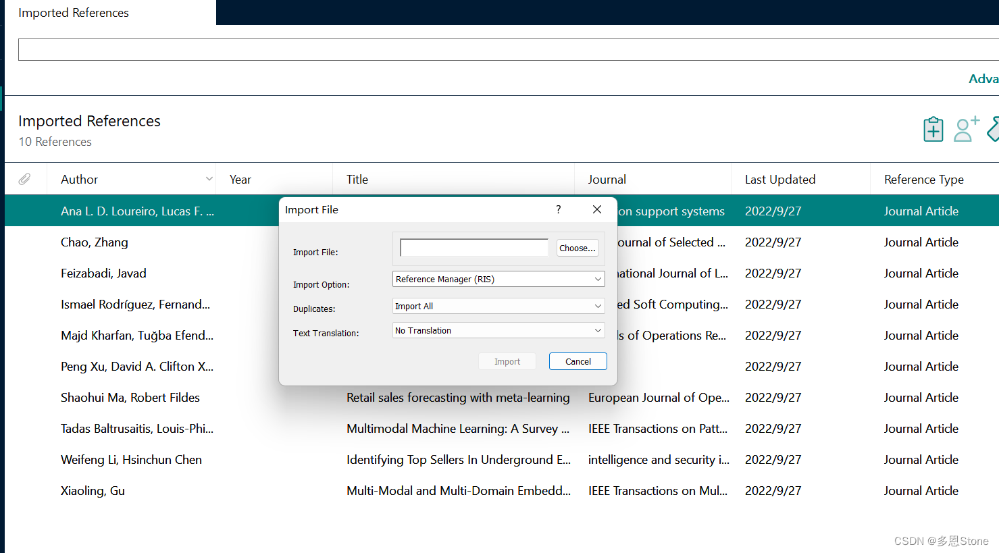Click the Advanced search link
Screen dimensions: 999x553
click(983, 78)
